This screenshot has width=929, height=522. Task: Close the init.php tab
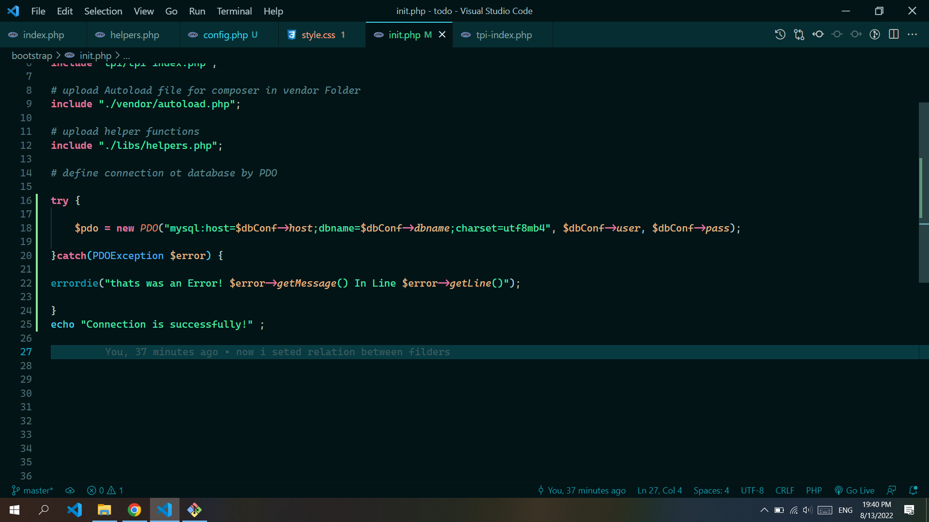(442, 35)
